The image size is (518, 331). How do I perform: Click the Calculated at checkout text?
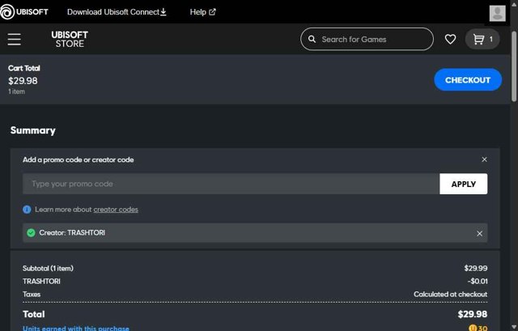pyautogui.click(x=450, y=294)
